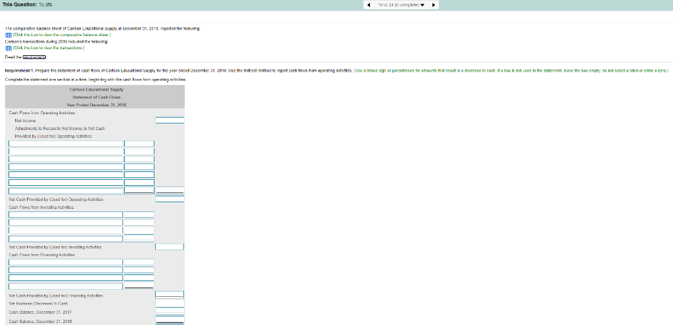Go to the next question arrow
The width and height of the screenshot is (673, 327).
[x=434, y=5]
